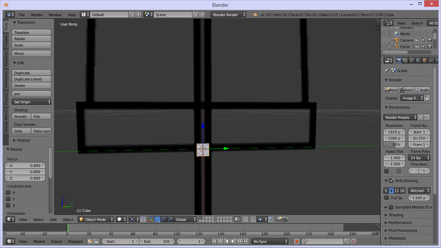The image size is (441, 248).
Task: Uncheck the Anti-Aliasing checkbox
Action: (391, 181)
